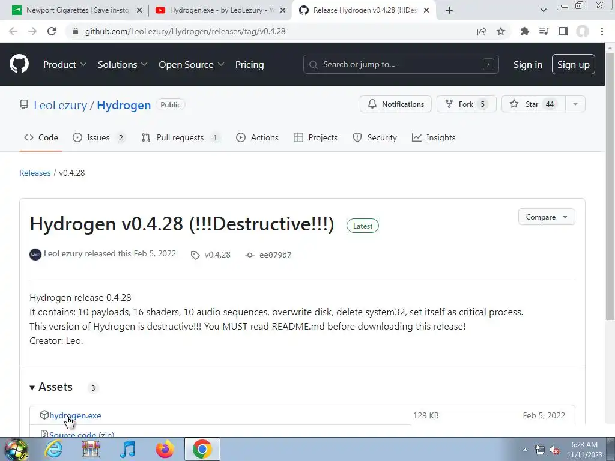
Task: Click the share page icon in address bar
Action: pyautogui.click(x=482, y=31)
